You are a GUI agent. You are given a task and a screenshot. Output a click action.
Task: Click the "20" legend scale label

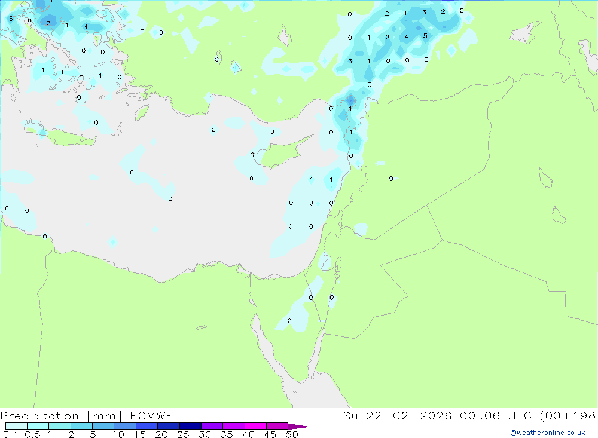click(161, 434)
